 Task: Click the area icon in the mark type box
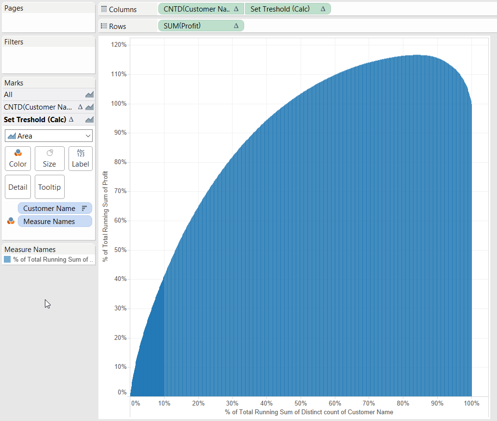point(12,136)
